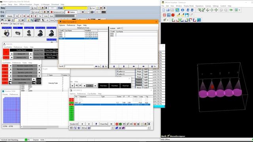Switch to the spekt 2 page tab
253x142 pixels.
coord(119,28)
